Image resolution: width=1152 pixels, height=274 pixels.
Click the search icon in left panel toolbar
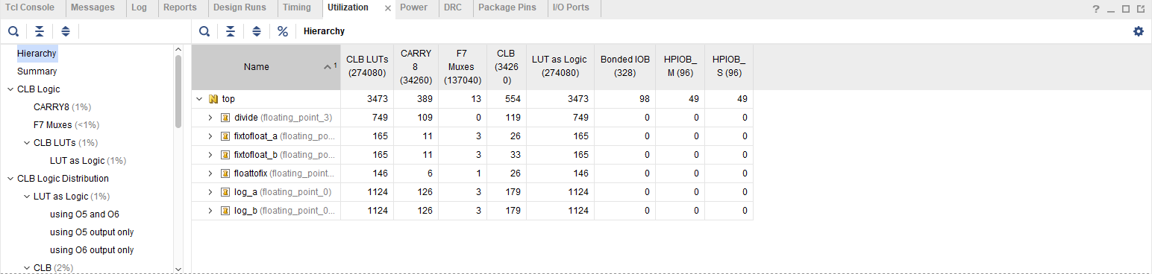click(x=13, y=31)
